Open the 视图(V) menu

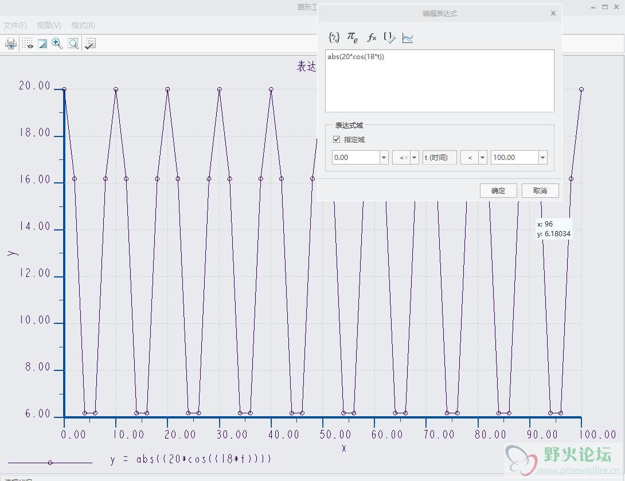(49, 25)
